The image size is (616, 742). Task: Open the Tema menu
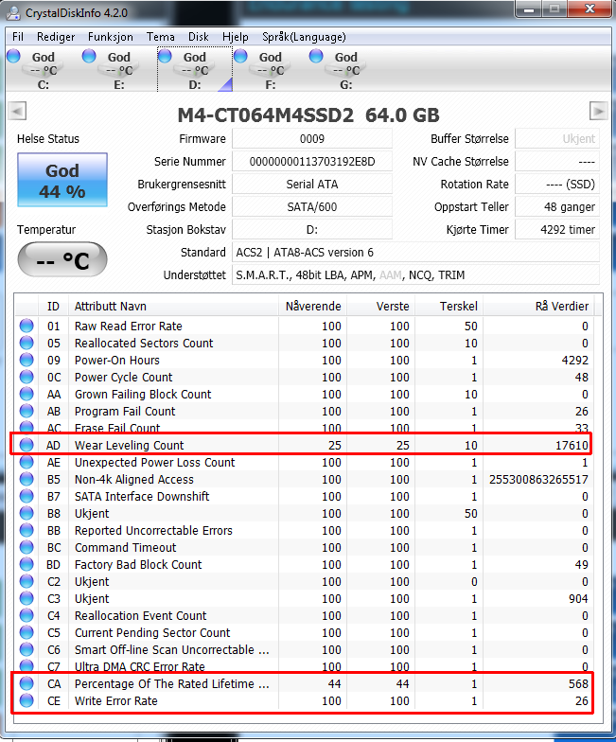coord(161,37)
